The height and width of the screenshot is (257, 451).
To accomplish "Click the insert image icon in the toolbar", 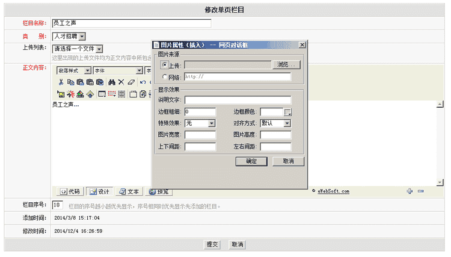I will tap(61, 94).
